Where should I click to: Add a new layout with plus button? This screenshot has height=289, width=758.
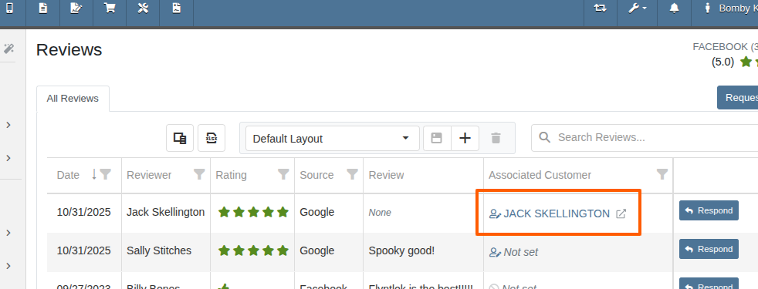[465, 139]
